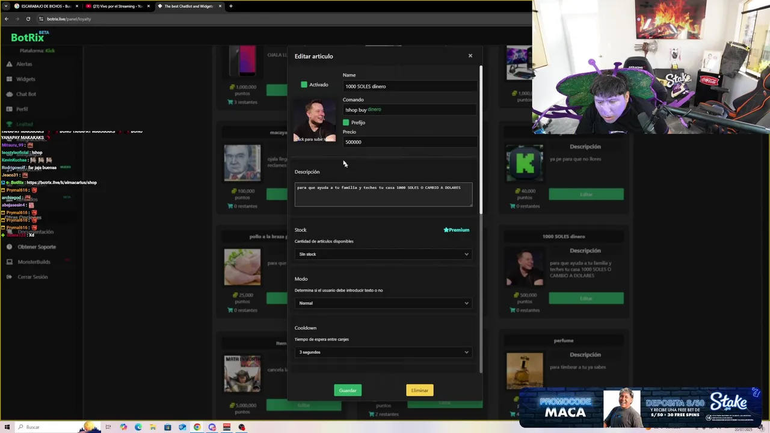Click the pollo a la brasa thumbnail

[242, 267]
